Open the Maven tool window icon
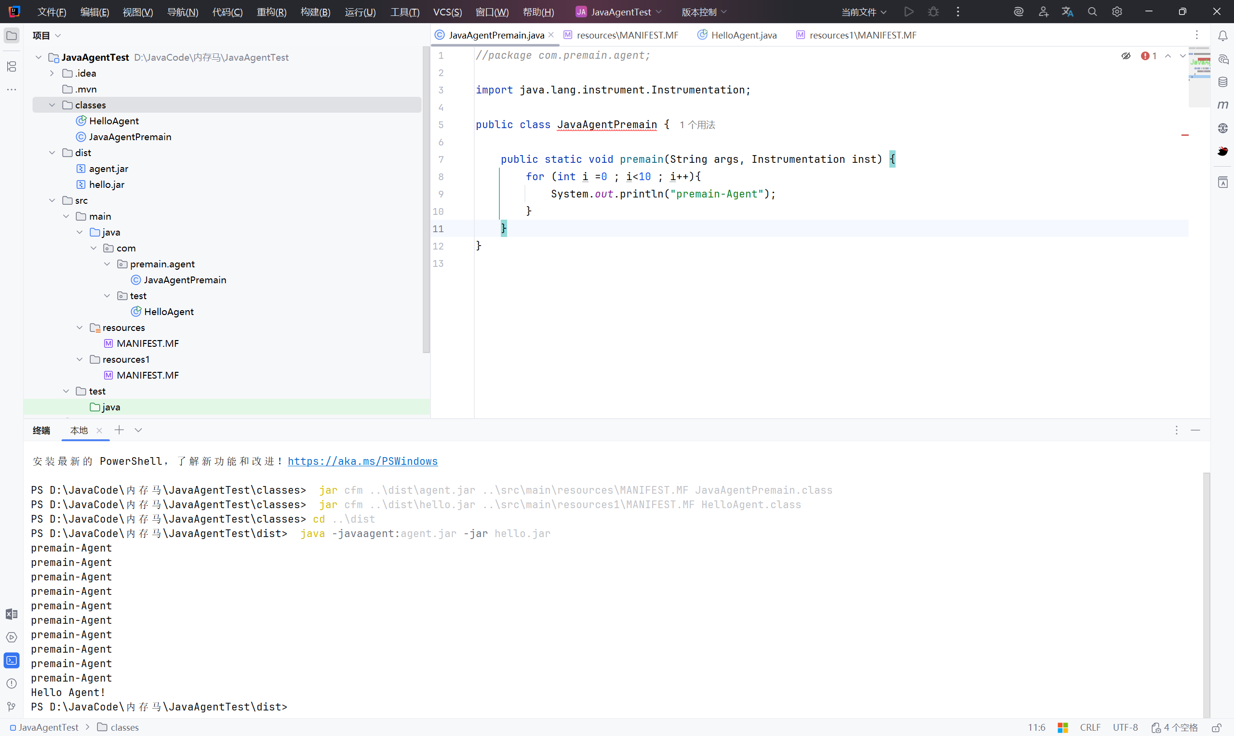Viewport: 1234px width, 736px height. click(x=1222, y=105)
